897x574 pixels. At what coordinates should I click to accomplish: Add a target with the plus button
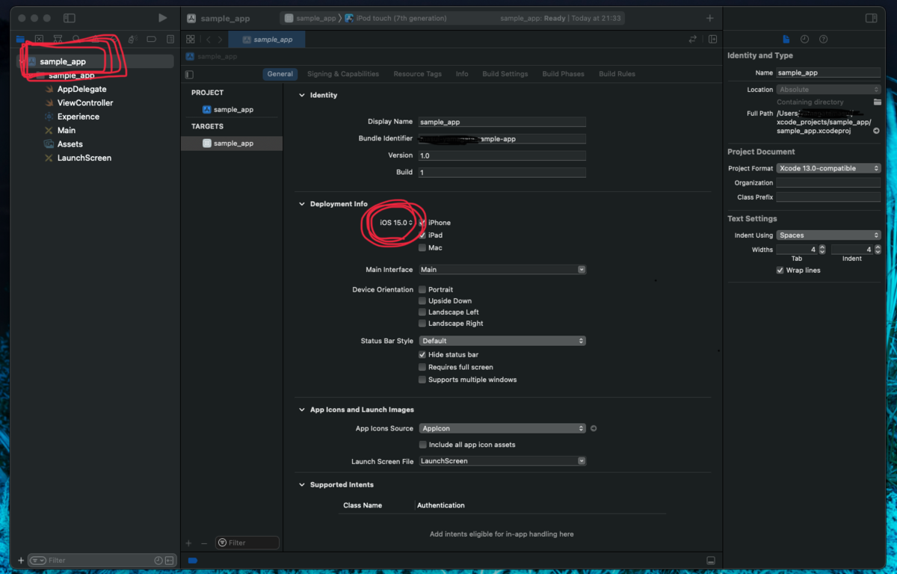[x=189, y=543]
